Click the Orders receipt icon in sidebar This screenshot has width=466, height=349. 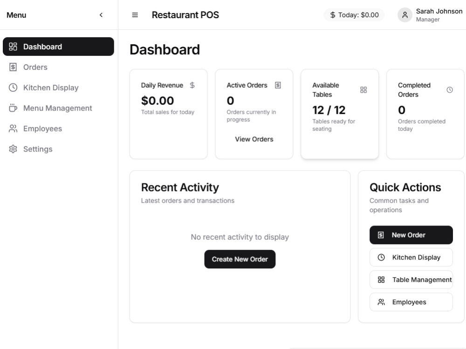coord(13,67)
